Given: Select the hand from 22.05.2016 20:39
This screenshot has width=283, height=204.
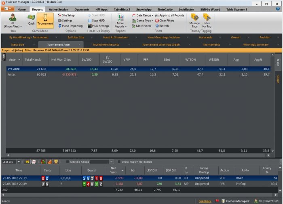Looking at the screenshot, I should 139,184.
